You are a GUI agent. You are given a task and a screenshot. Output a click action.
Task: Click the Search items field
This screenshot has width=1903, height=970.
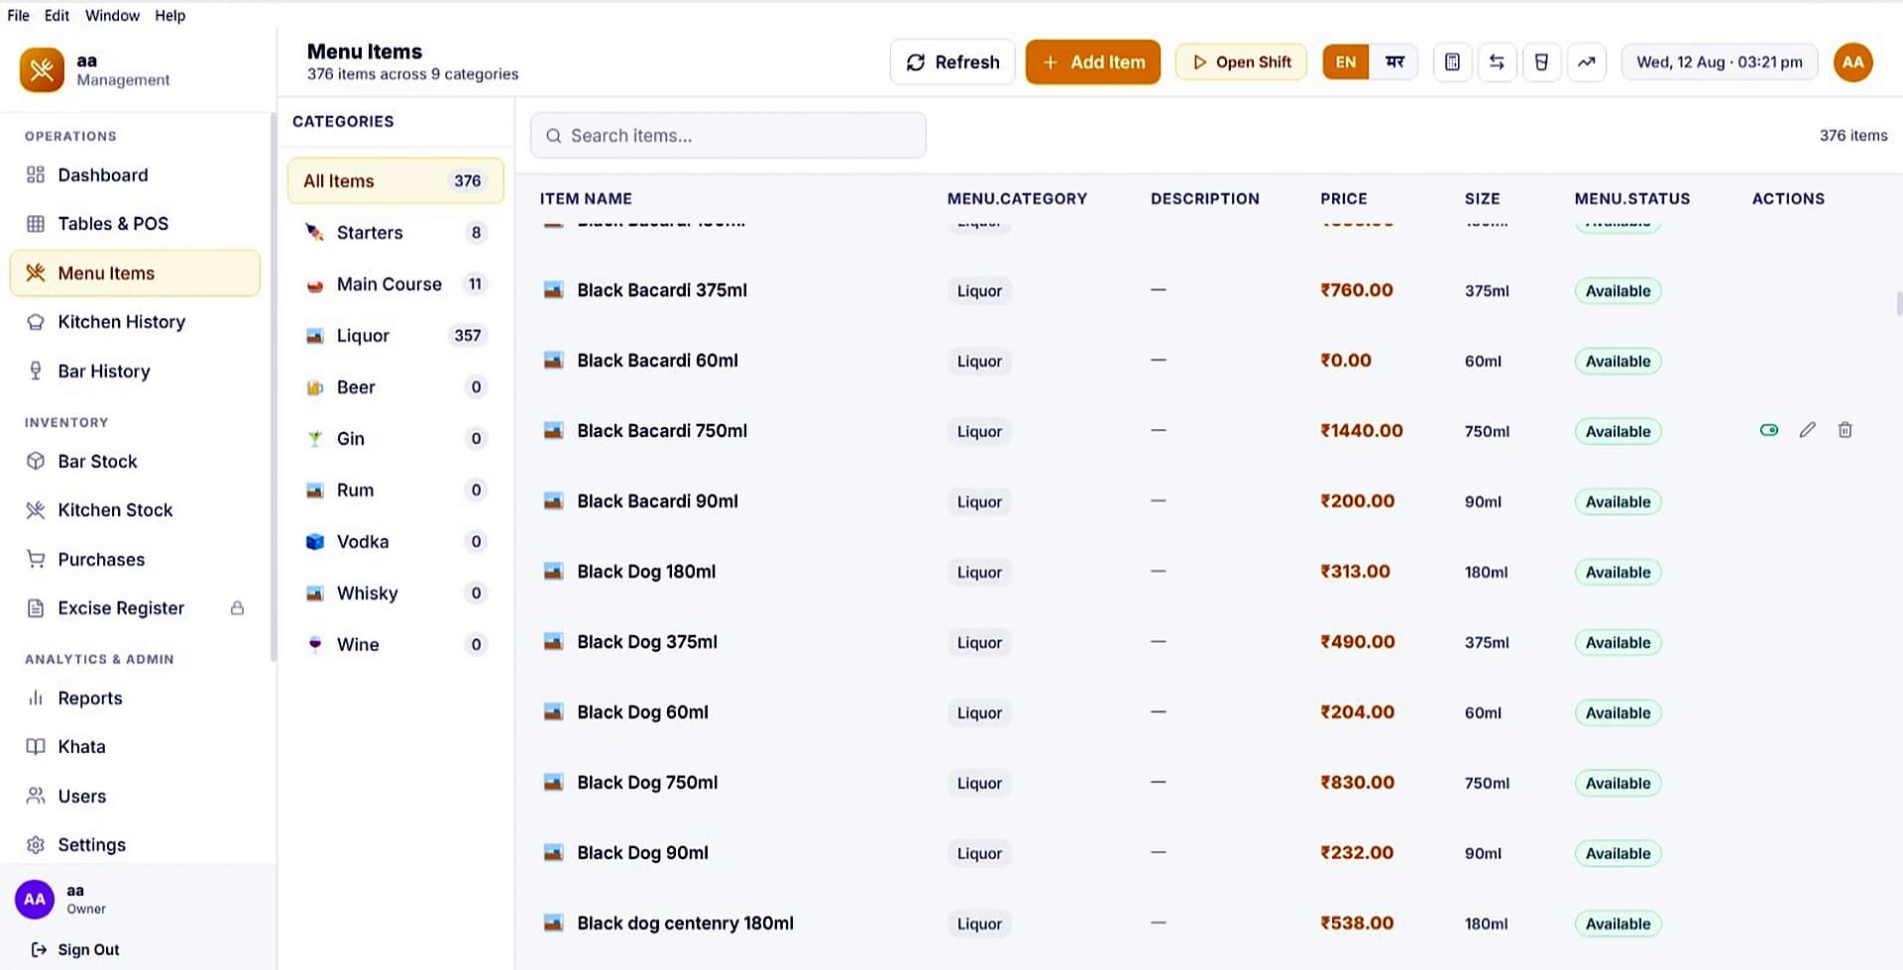728,135
